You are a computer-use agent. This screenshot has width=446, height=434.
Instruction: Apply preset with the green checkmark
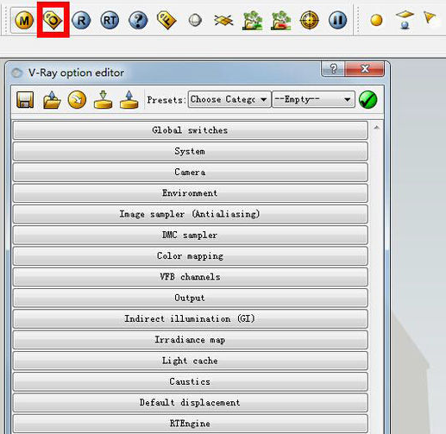pyautogui.click(x=367, y=100)
